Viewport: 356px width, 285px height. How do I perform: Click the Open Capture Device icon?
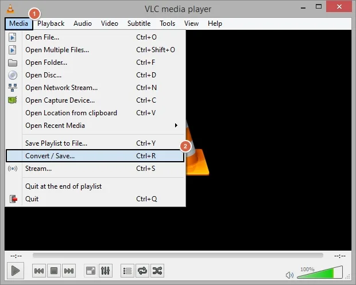13,100
